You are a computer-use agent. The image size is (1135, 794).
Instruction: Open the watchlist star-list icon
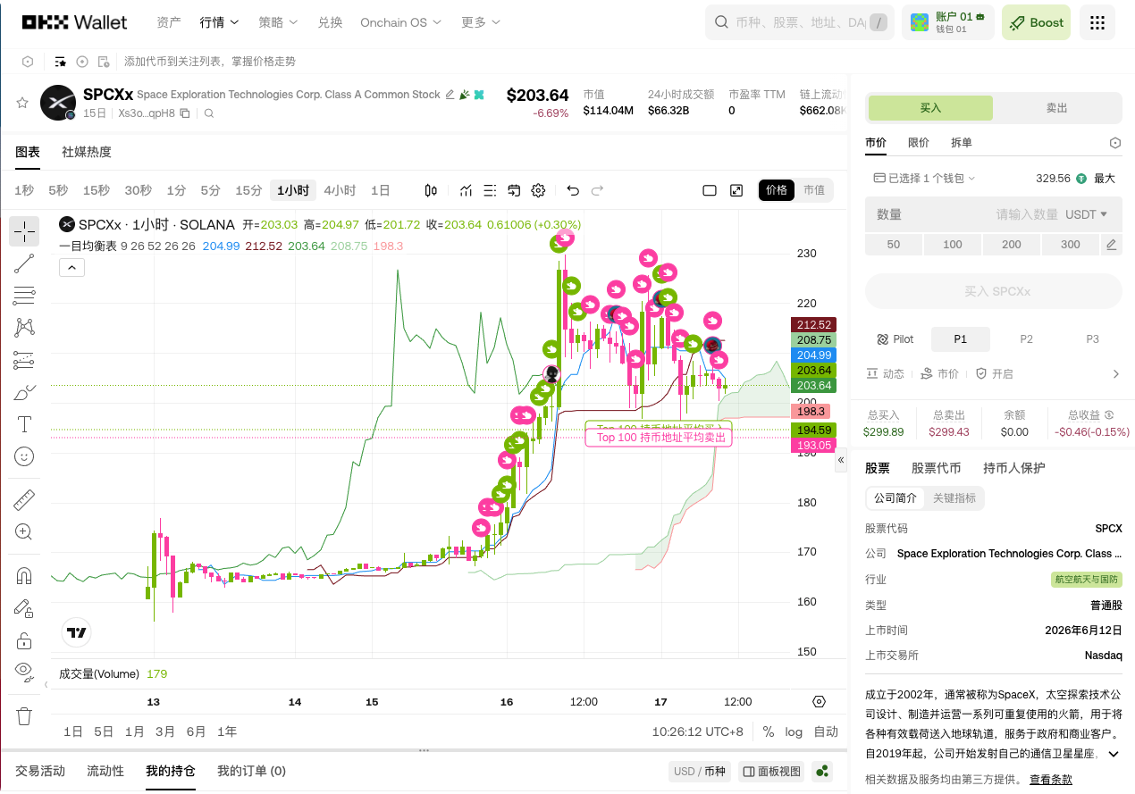61,62
